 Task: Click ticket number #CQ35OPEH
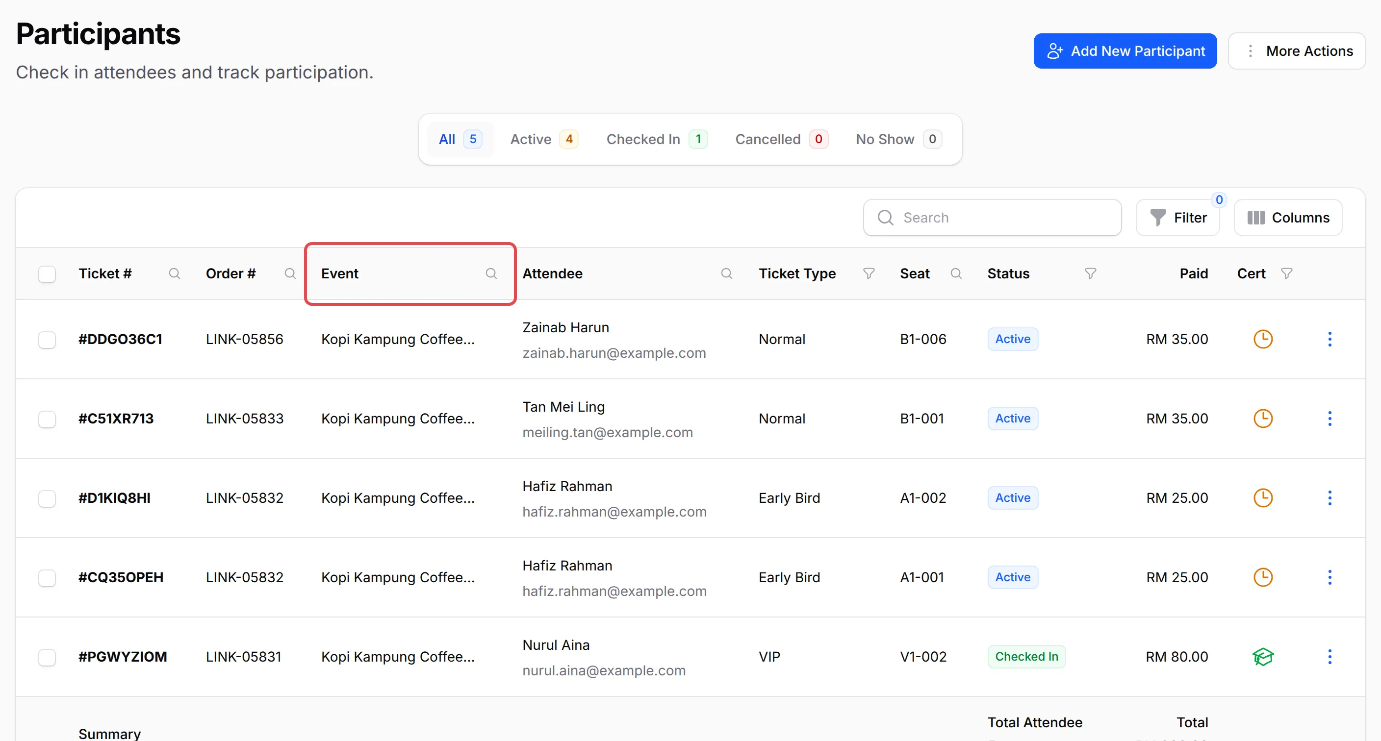coord(121,577)
